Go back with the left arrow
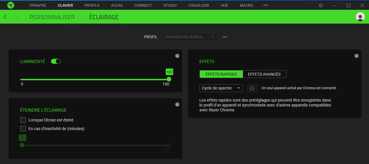Image resolution: width=369 pixels, height=164 pixels. click(5, 17)
